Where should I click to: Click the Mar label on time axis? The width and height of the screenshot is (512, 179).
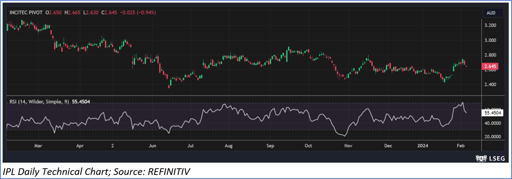[x=38, y=145]
